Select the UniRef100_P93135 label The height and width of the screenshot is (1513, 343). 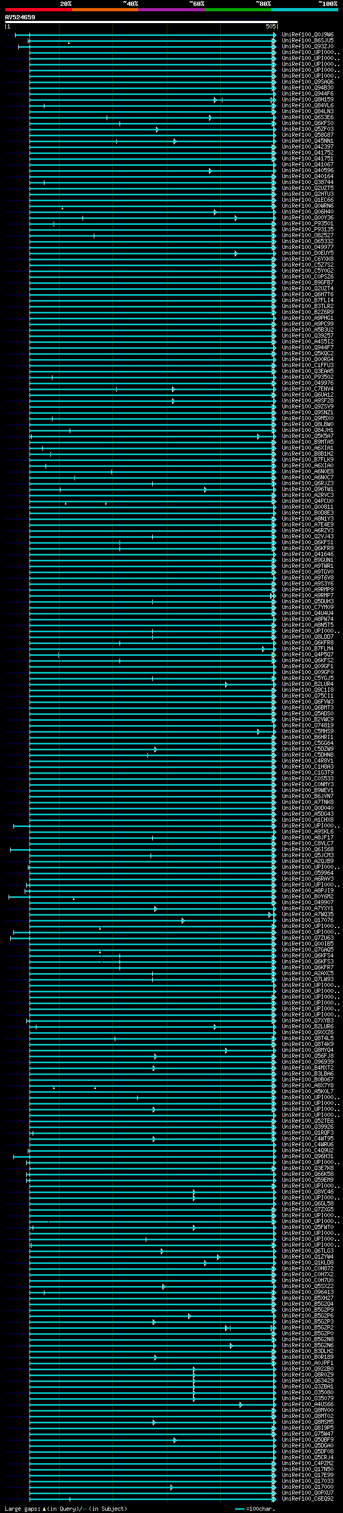(308, 230)
